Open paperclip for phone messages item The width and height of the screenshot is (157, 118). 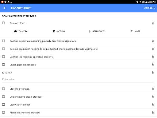[153, 65]
